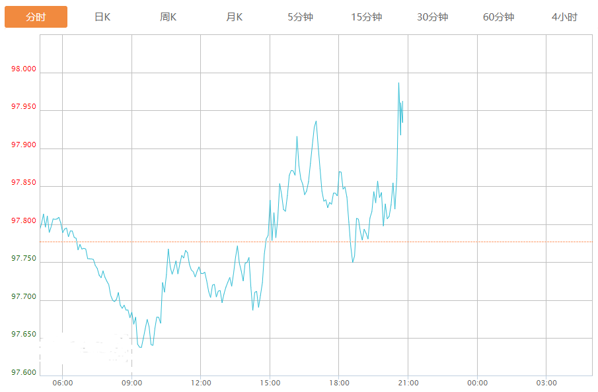Screen dimensions: 598x392
Task: Click the 97.600 price axis label
Action: pos(24,373)
